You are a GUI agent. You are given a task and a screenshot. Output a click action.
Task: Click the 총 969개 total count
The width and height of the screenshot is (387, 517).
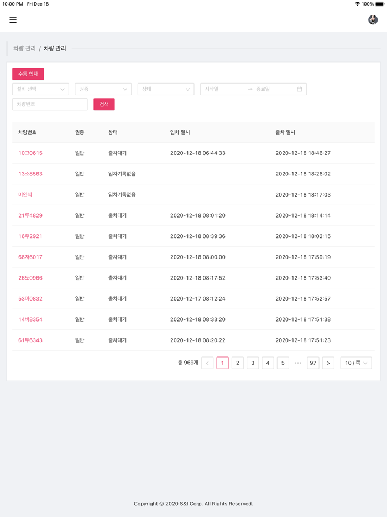pos(188,363)
